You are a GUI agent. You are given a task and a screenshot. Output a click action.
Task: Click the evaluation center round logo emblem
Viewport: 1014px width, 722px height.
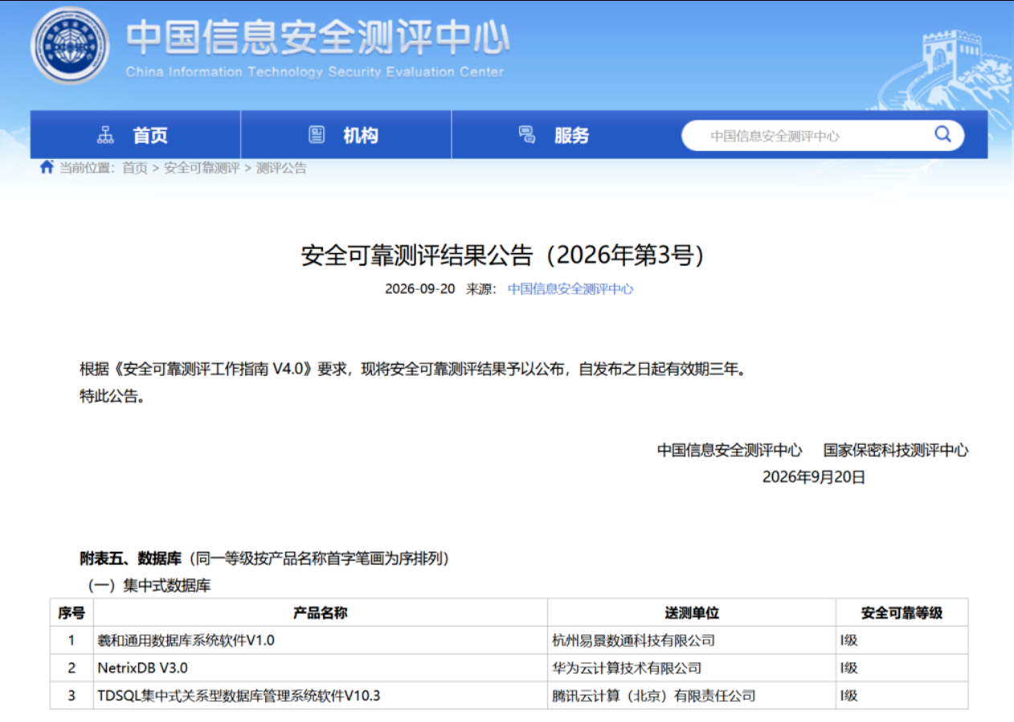(71, 45)
